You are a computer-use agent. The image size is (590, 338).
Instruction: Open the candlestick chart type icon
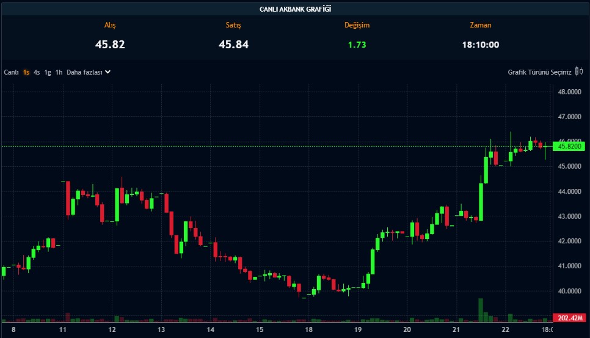[579, 72]
